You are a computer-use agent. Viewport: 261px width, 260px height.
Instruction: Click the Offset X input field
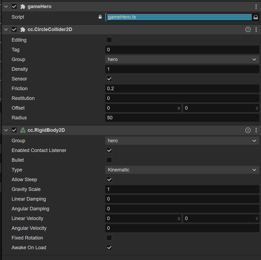tap(143, 108)
